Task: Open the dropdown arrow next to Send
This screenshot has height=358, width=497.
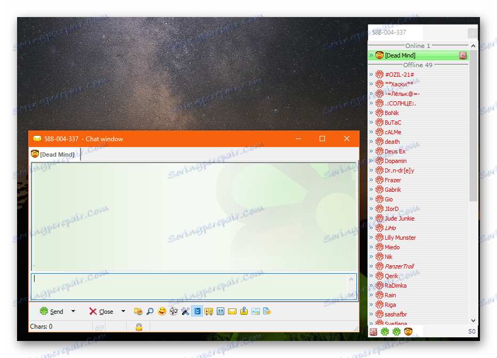Action: coord(73,312)
